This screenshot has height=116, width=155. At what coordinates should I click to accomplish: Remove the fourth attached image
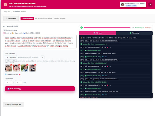[x=35, y=65]
